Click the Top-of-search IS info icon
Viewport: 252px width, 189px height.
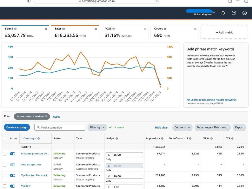(190, 138)
